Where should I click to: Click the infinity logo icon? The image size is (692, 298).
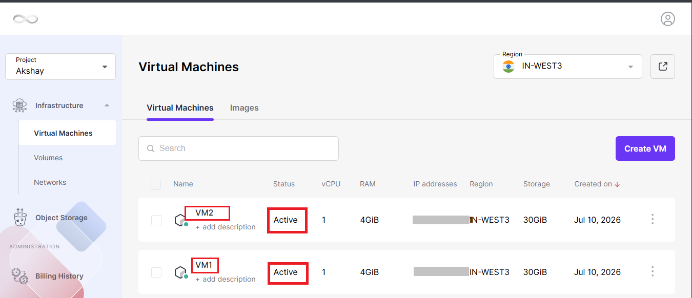click(x=26, y=19)
